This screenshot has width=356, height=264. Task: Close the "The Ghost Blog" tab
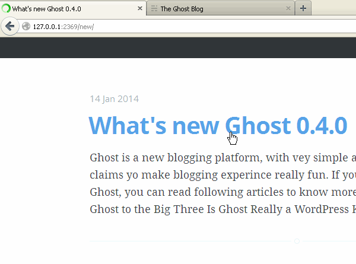pos(288,8)
